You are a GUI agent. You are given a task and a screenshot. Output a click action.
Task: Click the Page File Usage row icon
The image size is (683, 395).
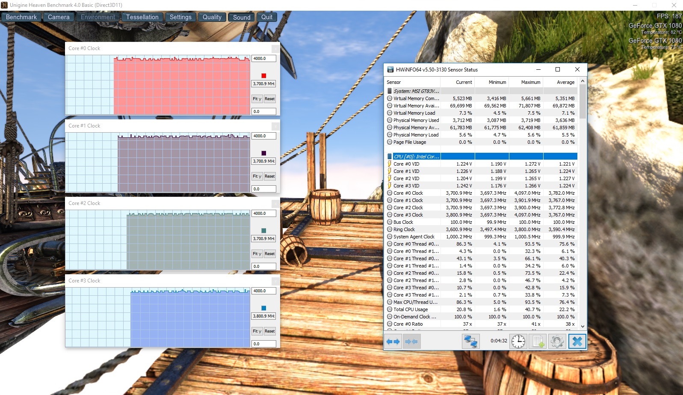[x=390, y=142]
